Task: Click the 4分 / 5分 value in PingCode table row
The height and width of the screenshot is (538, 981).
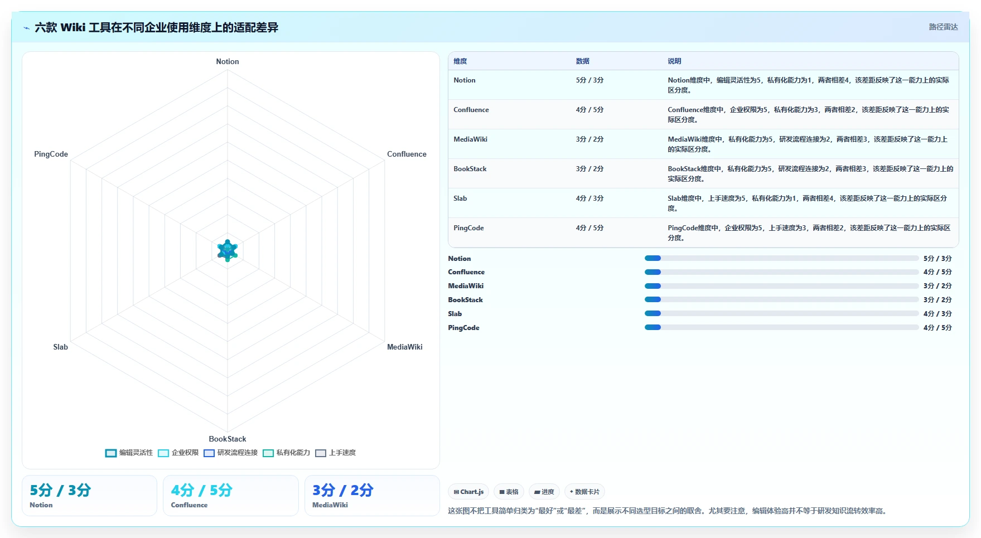Action: [590, 228]
